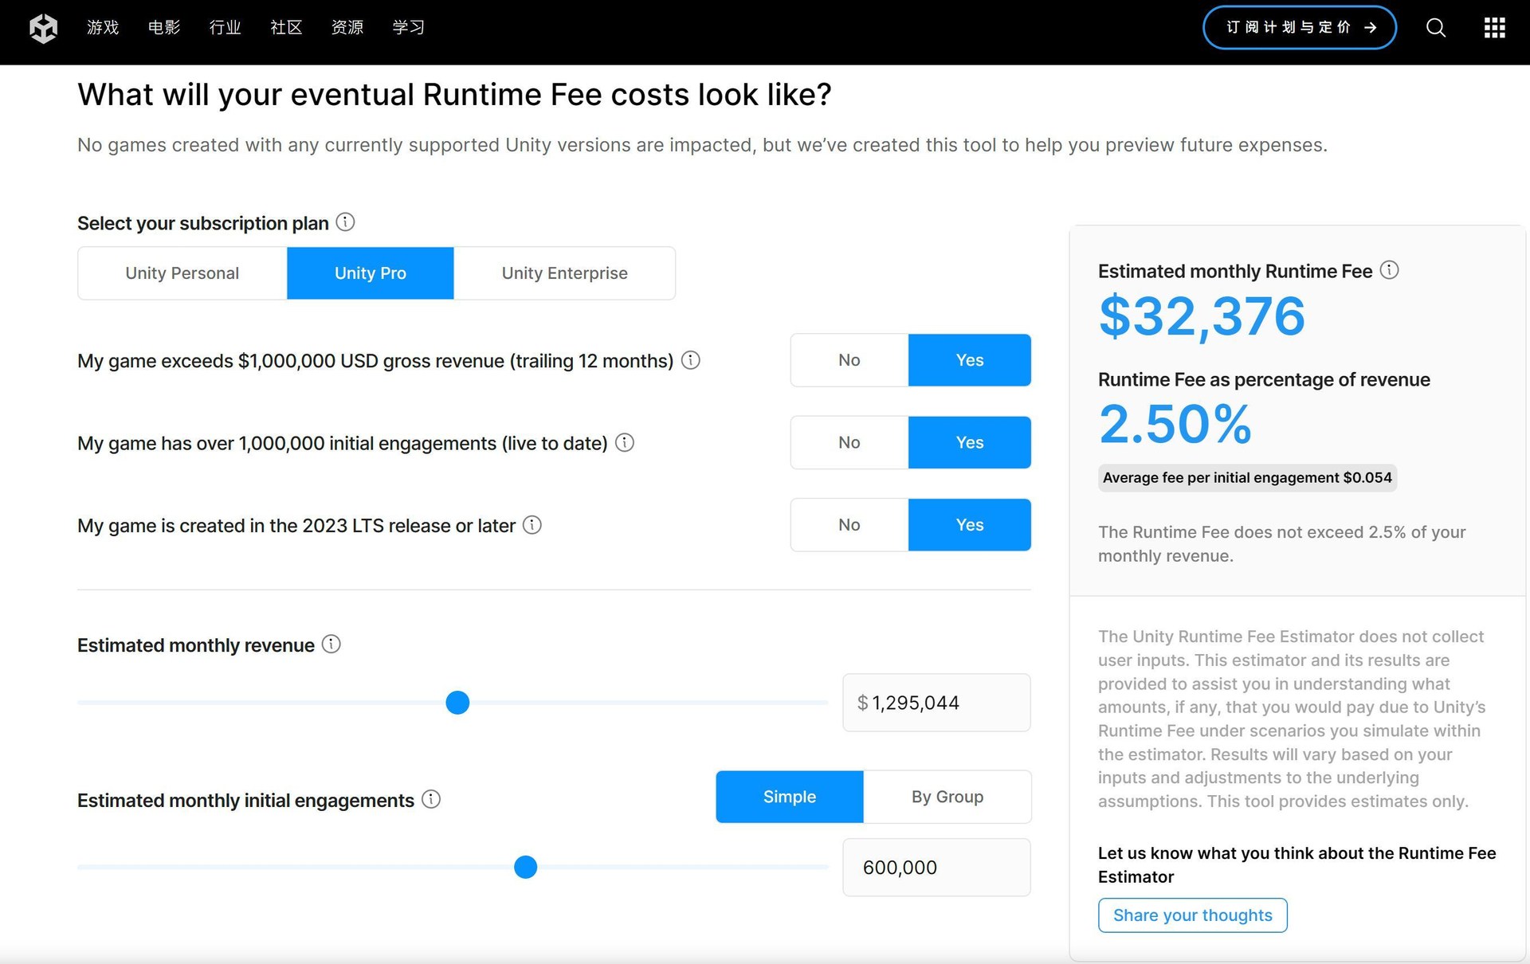Open the 游戏 menu in the navigation bar

pos(103,28)
